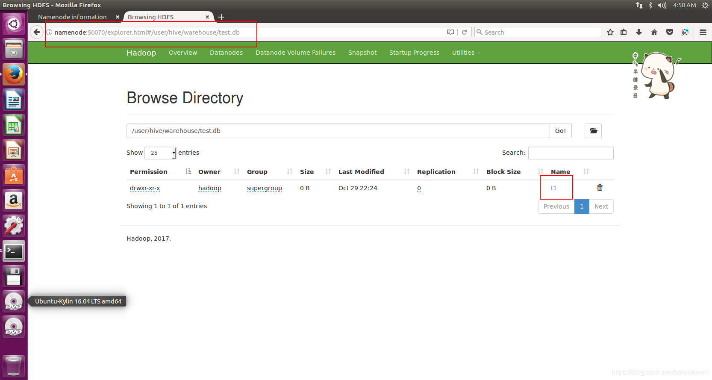Go to Firefox home page icon
Image resolution: width=712 pixels, height=380 pixels.
coord(654,32)
